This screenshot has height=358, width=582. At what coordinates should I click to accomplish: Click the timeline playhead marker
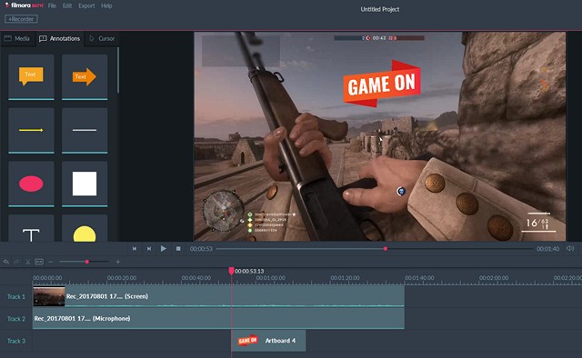coord(231,271)
